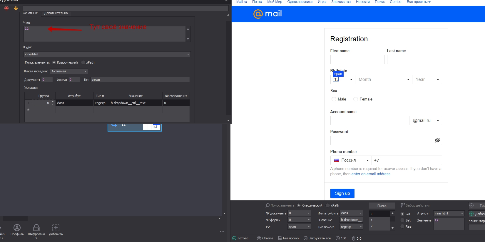Select Male radio button
This screenshot has width=485, height=242.
[x=334, y=99]
